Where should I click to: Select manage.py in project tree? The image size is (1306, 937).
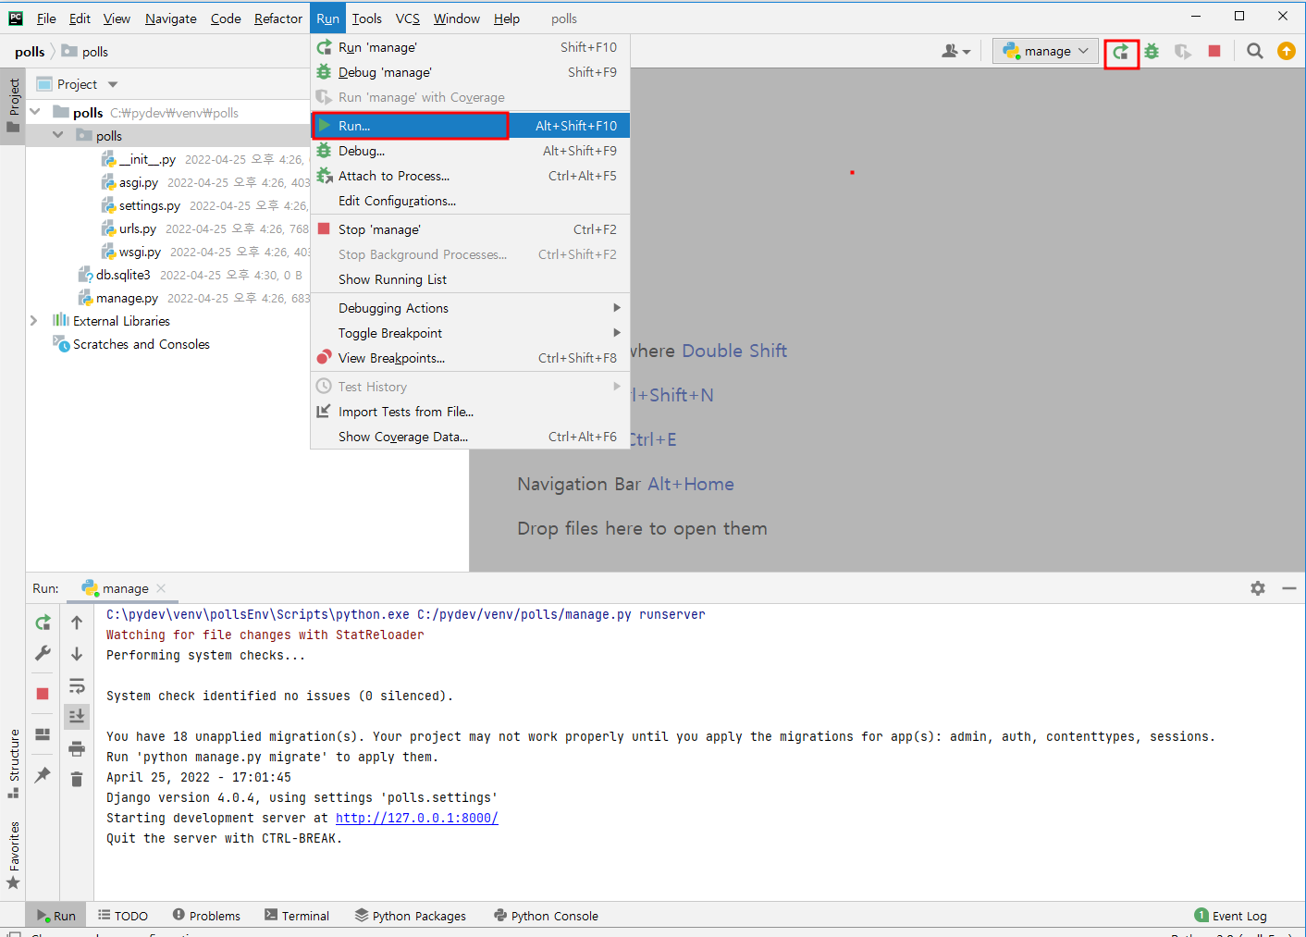(x=127, y=298)
